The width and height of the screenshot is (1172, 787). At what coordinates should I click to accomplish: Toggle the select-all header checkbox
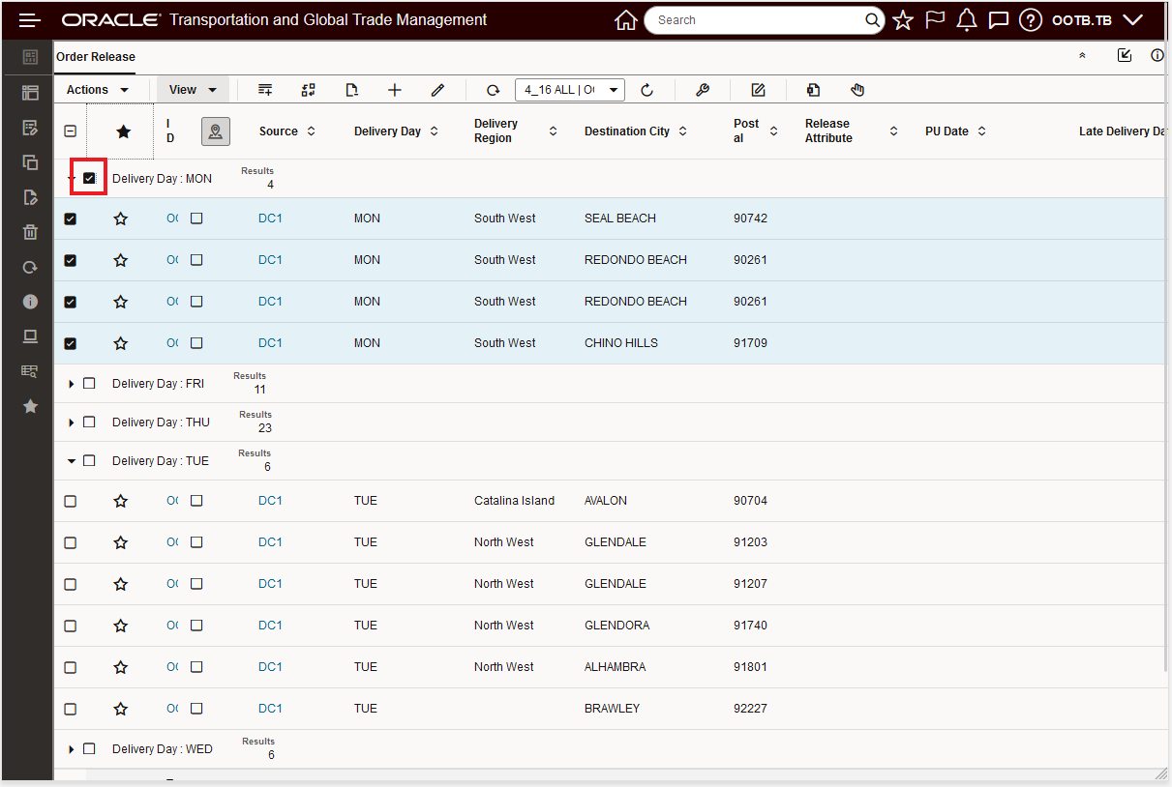70,131
